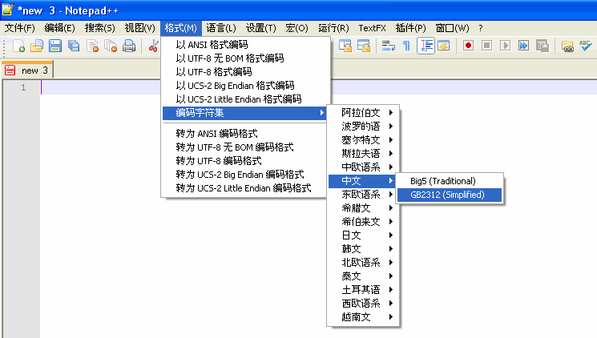597x338 pixels.
Task: Choose 以 UCS-2 Big Endian 格式编码
Action: click(x=244, y=86)
